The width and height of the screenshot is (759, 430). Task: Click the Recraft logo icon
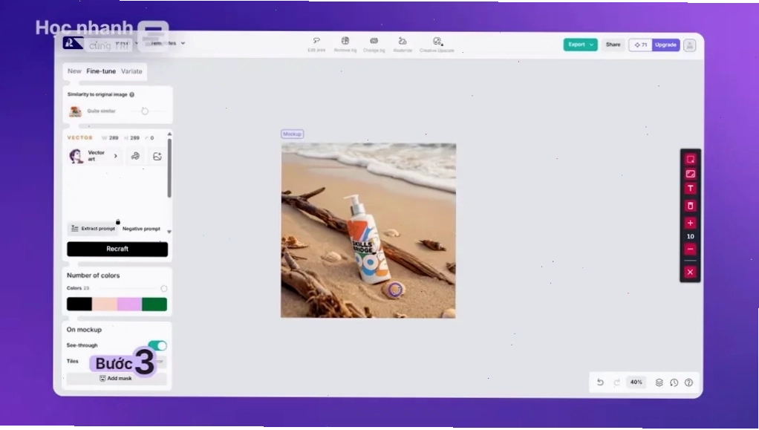point(73,43)
